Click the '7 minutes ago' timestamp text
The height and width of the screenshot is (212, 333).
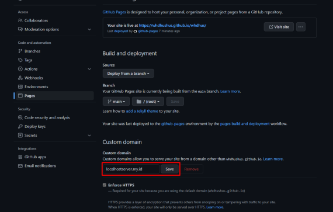(169, 31)
